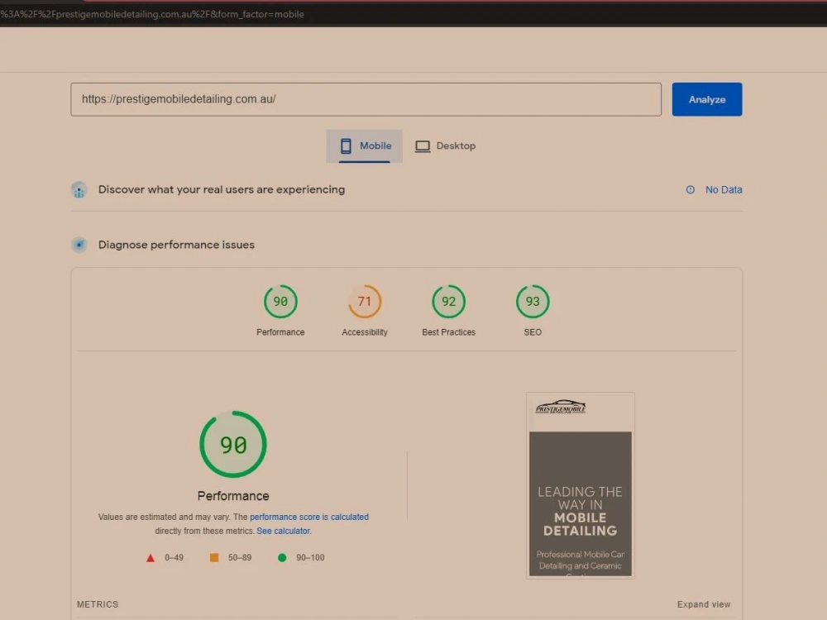Open the 'See calculator' link
Screen dimensions: 827x620
click(283, 531)
